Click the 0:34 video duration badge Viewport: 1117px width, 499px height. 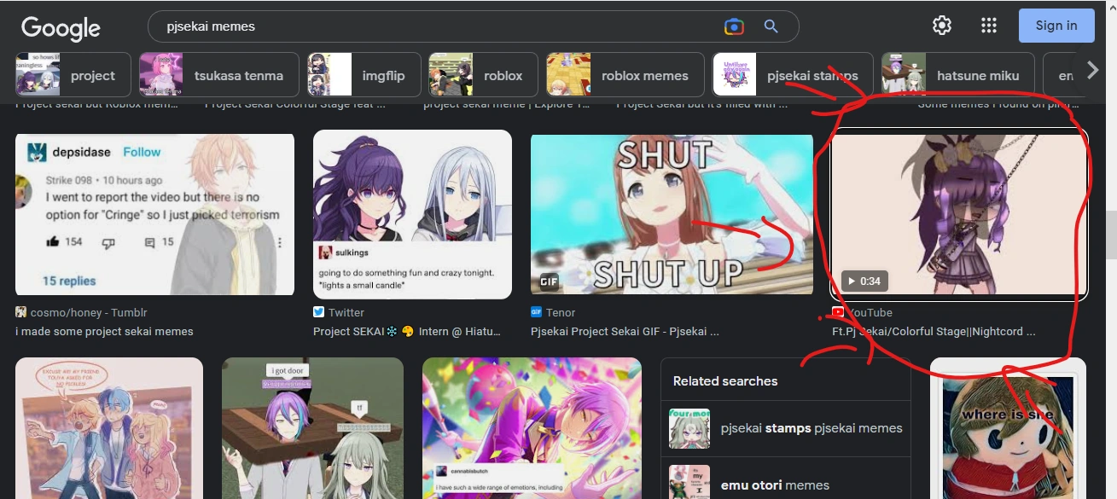click(x=863, y=280)
